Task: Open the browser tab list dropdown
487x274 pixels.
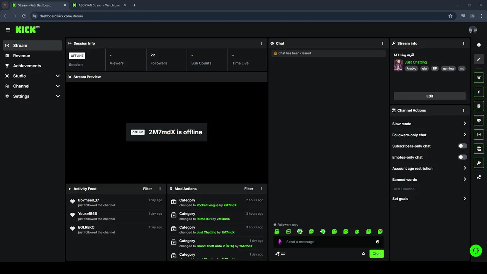Action: pos(5,5)
